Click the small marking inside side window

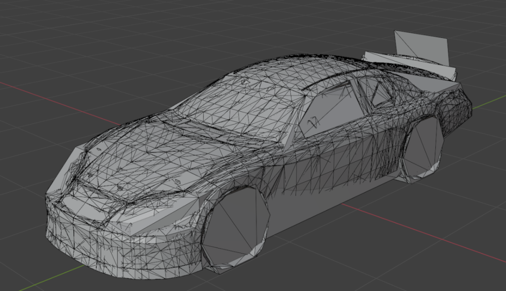pos(314,121)
